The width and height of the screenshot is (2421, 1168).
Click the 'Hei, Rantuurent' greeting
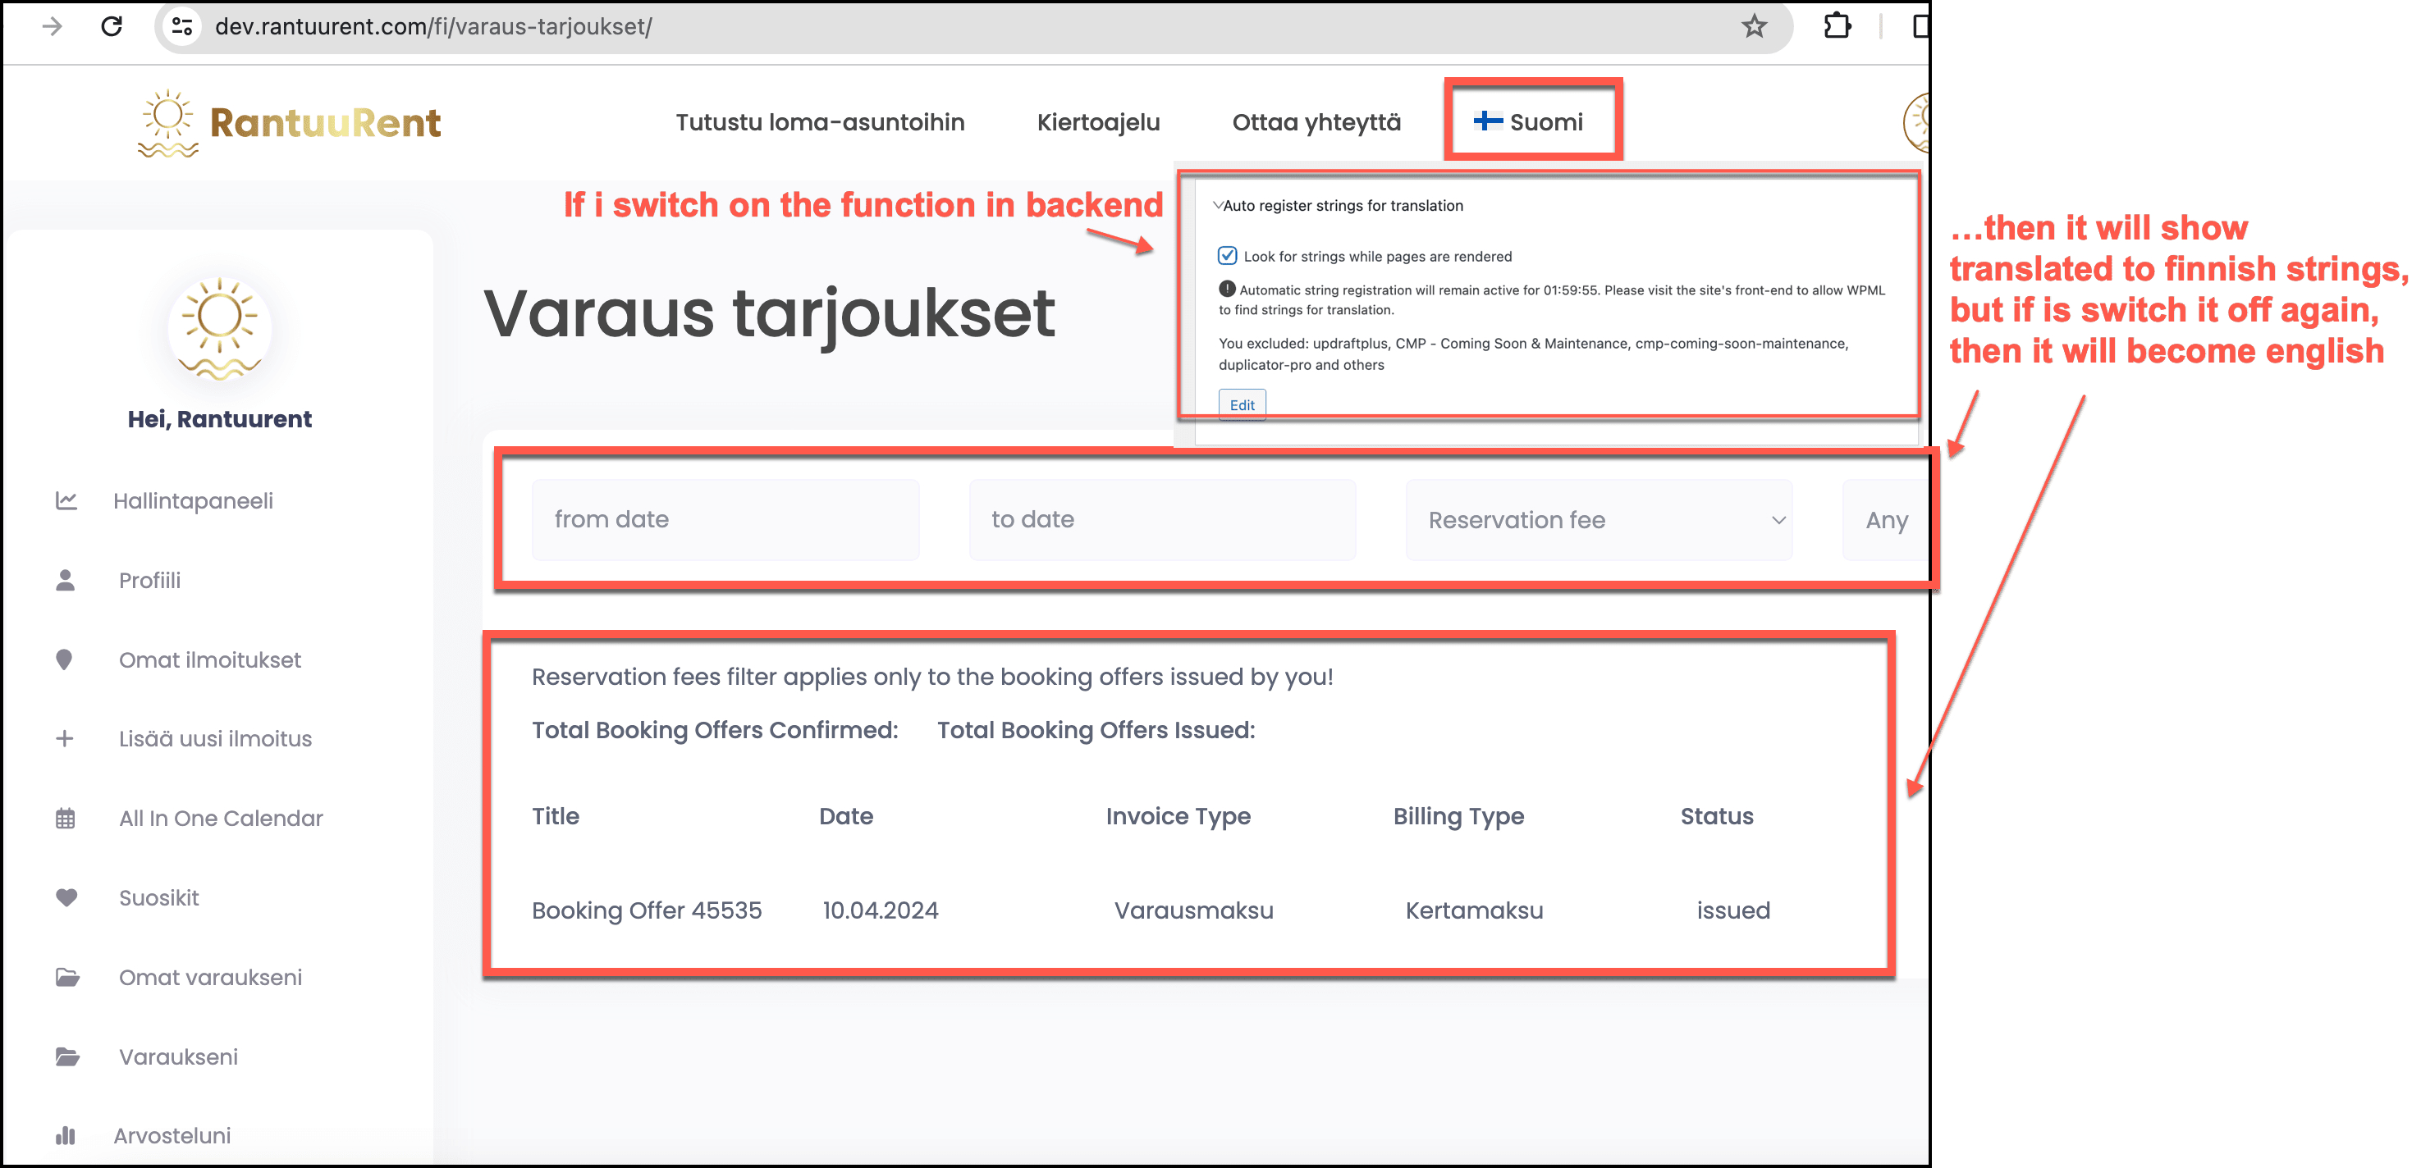point(220,419)
